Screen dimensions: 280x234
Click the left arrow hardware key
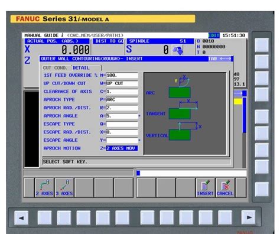pyautogui.click(x=21, y=218)
